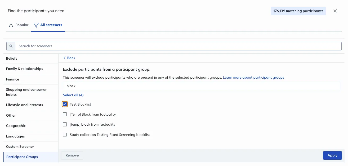348x166 pixels.
Task: Open the Custom Screener section
Action: [20, 146]
